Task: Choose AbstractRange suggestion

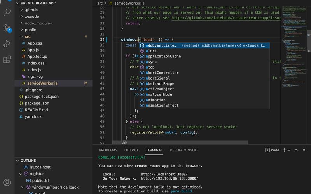Action: [204, 83]
